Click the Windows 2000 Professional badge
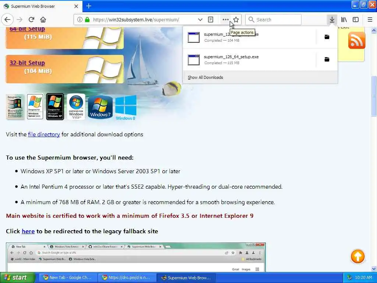The width and height of the screenshot is (377, 283). pyautogui.click(x=15, y=106)
